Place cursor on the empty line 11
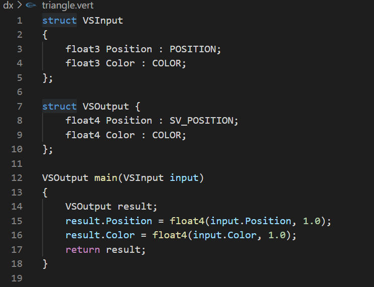The image size is (374, 287). click(100, 163)
